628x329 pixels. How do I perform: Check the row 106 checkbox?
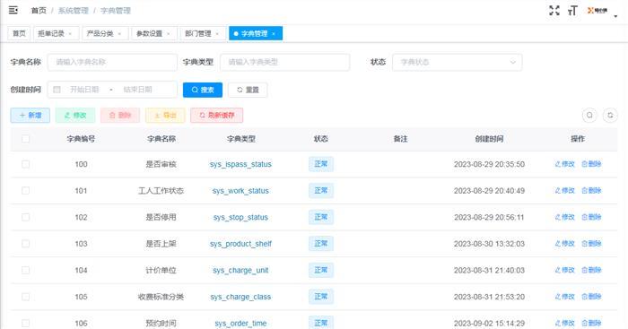tap(26, 323)
